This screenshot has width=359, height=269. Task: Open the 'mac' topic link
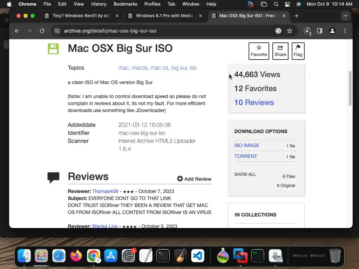pyautogui.click(x=123, y=68)
